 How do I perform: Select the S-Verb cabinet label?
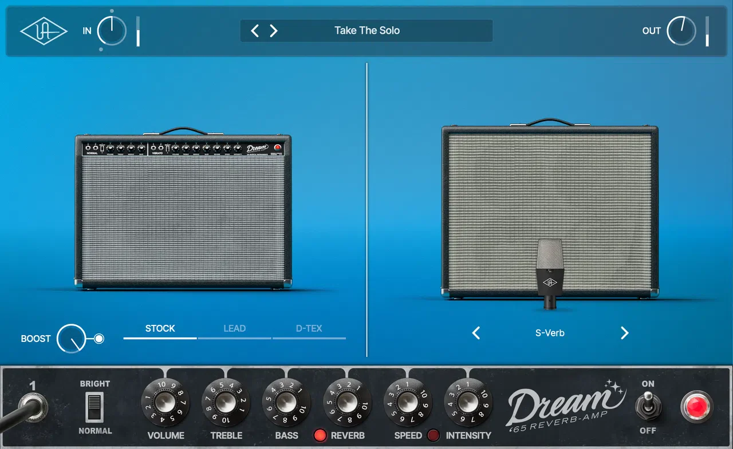point(550,333)
